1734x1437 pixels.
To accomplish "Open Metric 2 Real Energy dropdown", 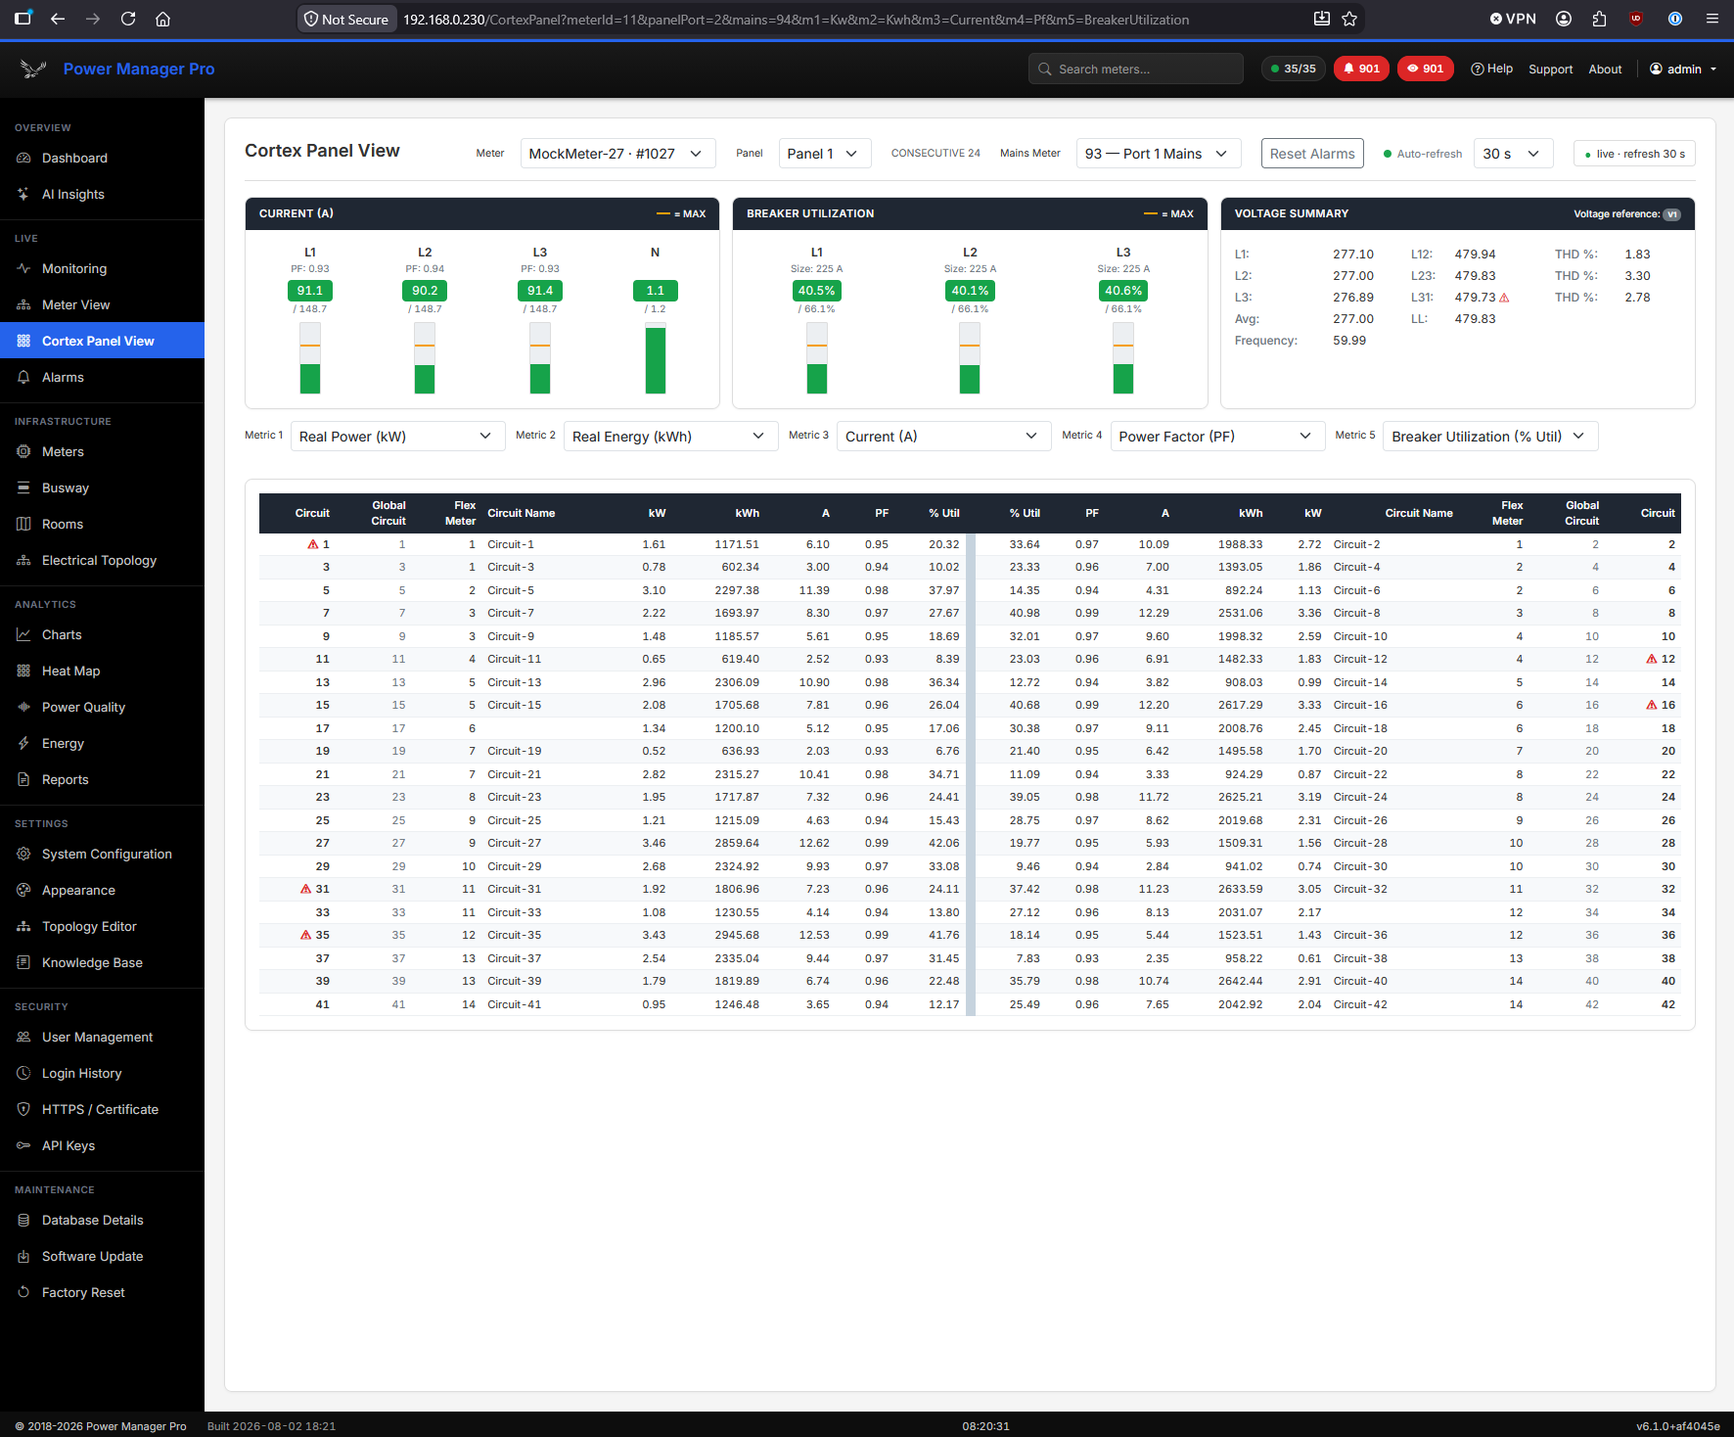I will 670,437.
